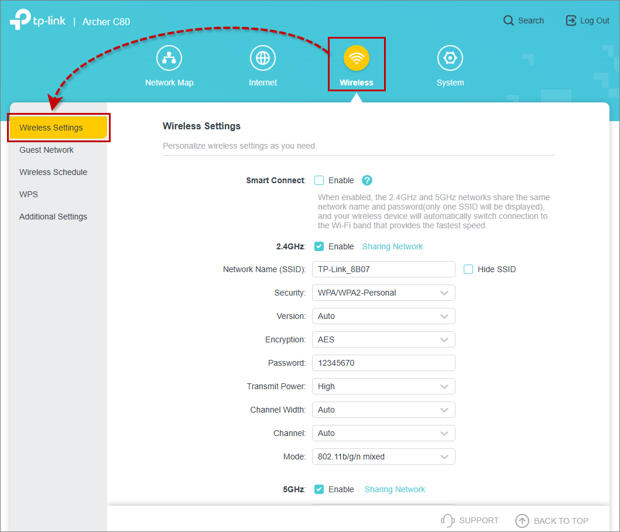Click the Search magnifier icon

(508, 20)
